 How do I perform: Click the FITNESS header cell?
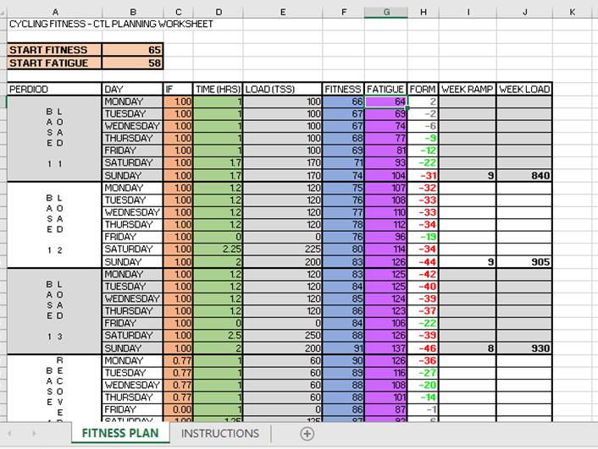click(x=343, y=89)
